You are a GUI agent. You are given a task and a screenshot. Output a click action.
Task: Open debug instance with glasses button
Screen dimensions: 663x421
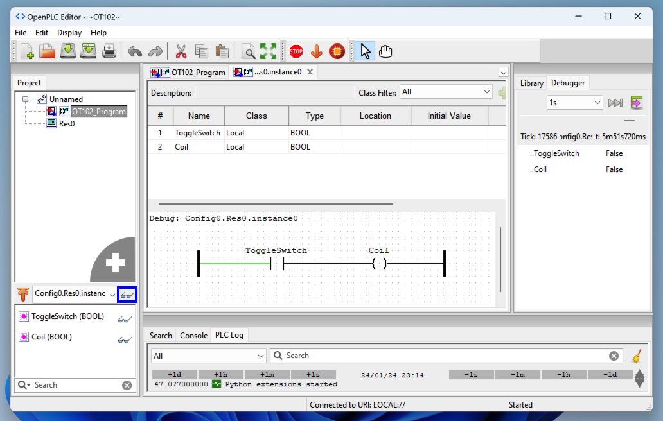(x=127, y=295)
